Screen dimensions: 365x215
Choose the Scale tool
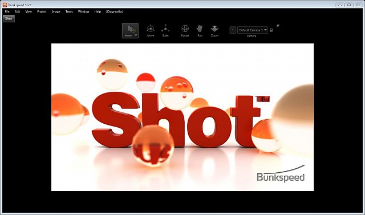165,31
